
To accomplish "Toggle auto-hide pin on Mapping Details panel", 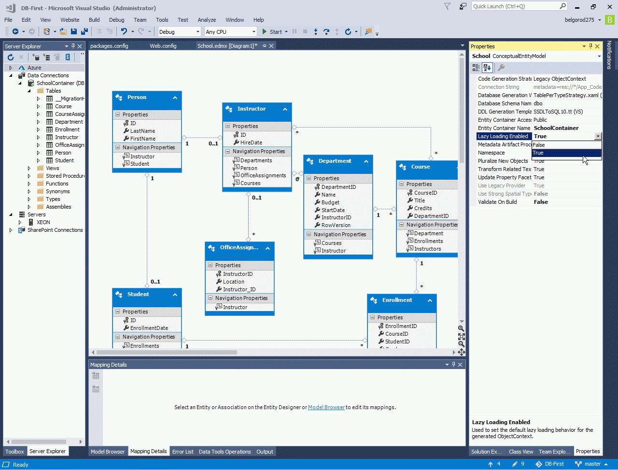I will [x=453, y=365].
